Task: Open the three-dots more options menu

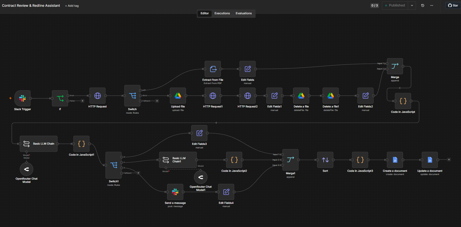Action: point(432,5)
